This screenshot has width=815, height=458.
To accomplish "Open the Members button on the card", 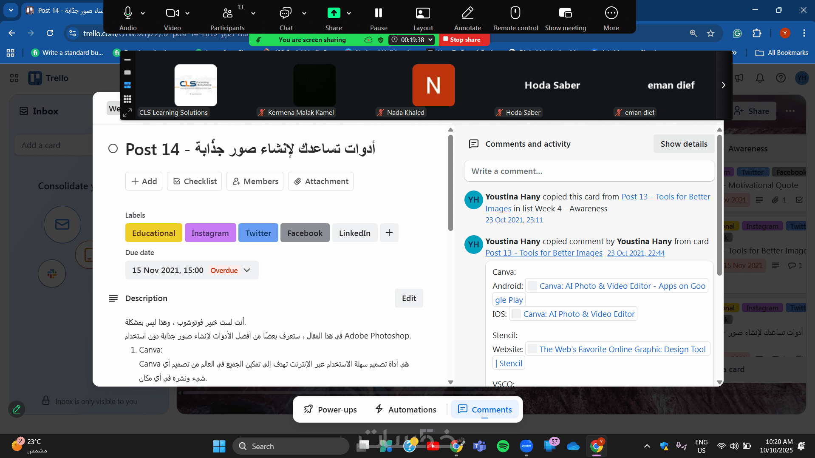I will [x=255, y=181].
